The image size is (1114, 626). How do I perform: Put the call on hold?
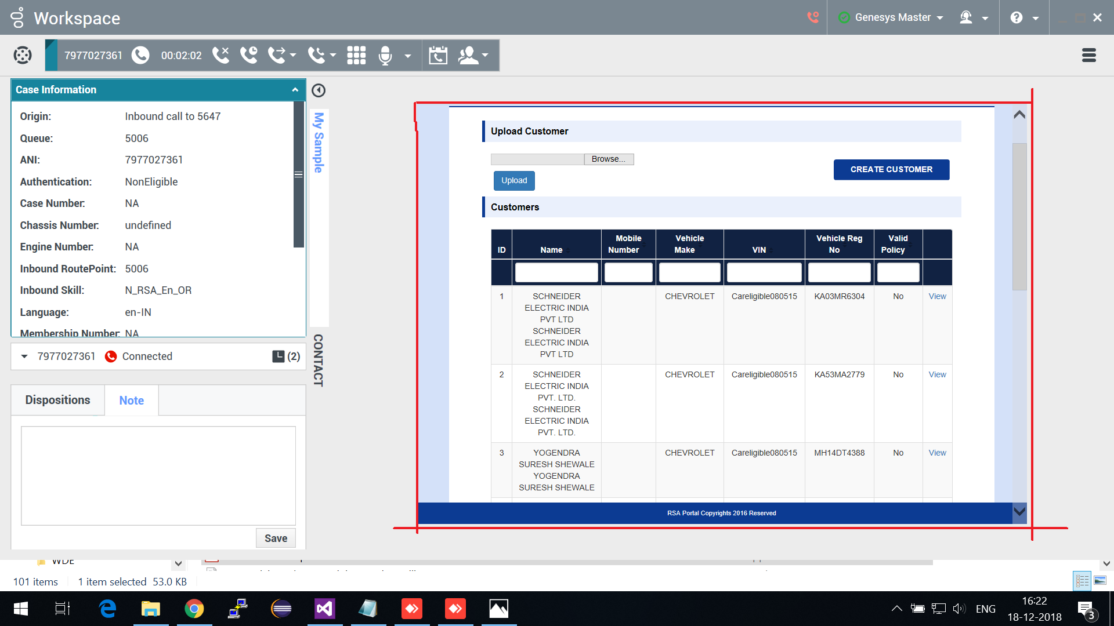(249, 55)
